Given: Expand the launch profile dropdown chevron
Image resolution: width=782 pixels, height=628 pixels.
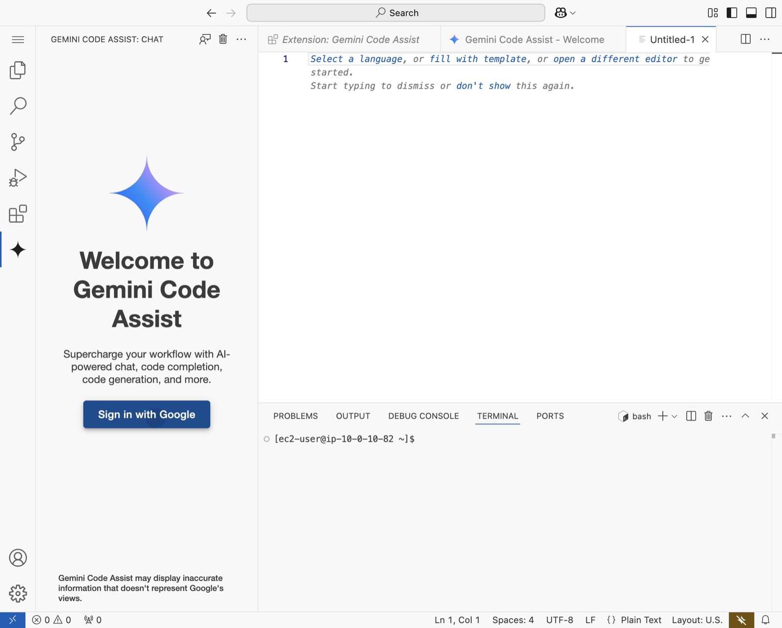Looking at the screenshot, I should pos(674,416).
